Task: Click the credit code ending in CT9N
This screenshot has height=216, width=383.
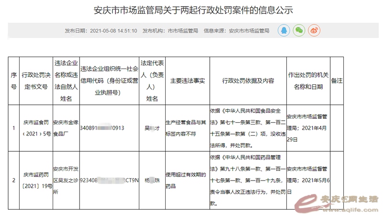Action: point(110,181)
